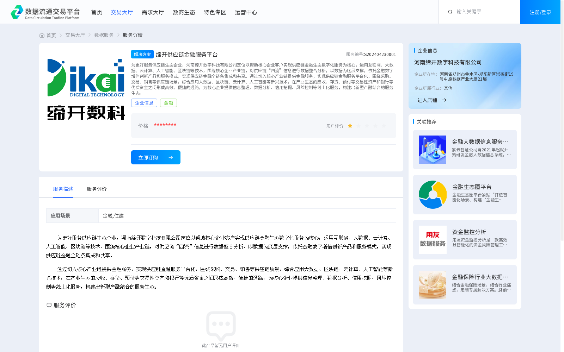Click arrow icon next to 进入店铺
This screenshot has width=564, height=352.
(x=444, y=100)
